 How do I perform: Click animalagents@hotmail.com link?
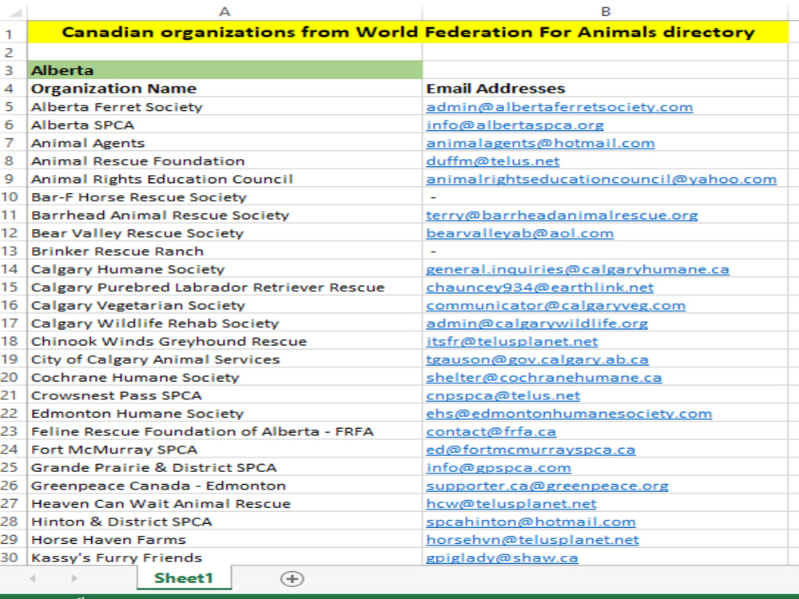pos(540,143)
